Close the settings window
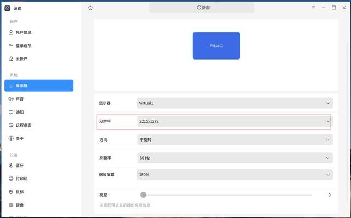 click(344, 8)
